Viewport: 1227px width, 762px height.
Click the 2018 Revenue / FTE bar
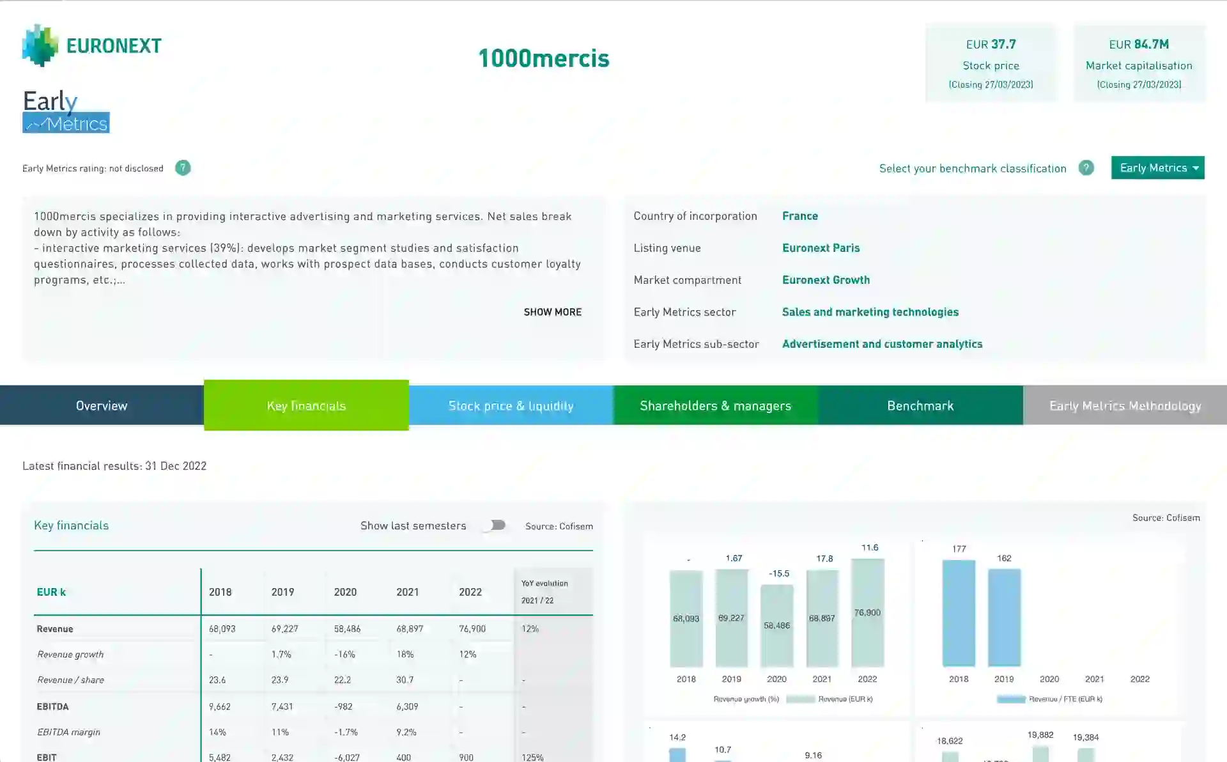959,613
